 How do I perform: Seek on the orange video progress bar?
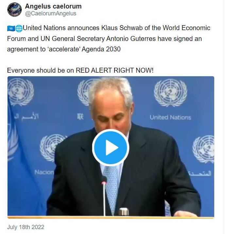(x=111, y=218)
